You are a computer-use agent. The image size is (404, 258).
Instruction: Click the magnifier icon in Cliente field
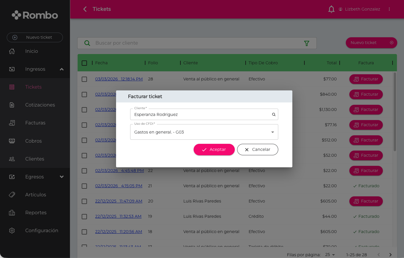[x=274, y=114]
